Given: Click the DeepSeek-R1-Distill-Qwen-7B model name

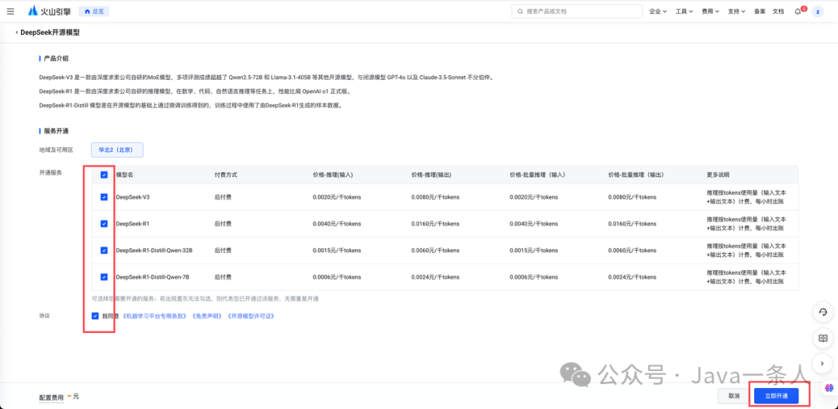Looking at the screenshot, I should 152,276.
